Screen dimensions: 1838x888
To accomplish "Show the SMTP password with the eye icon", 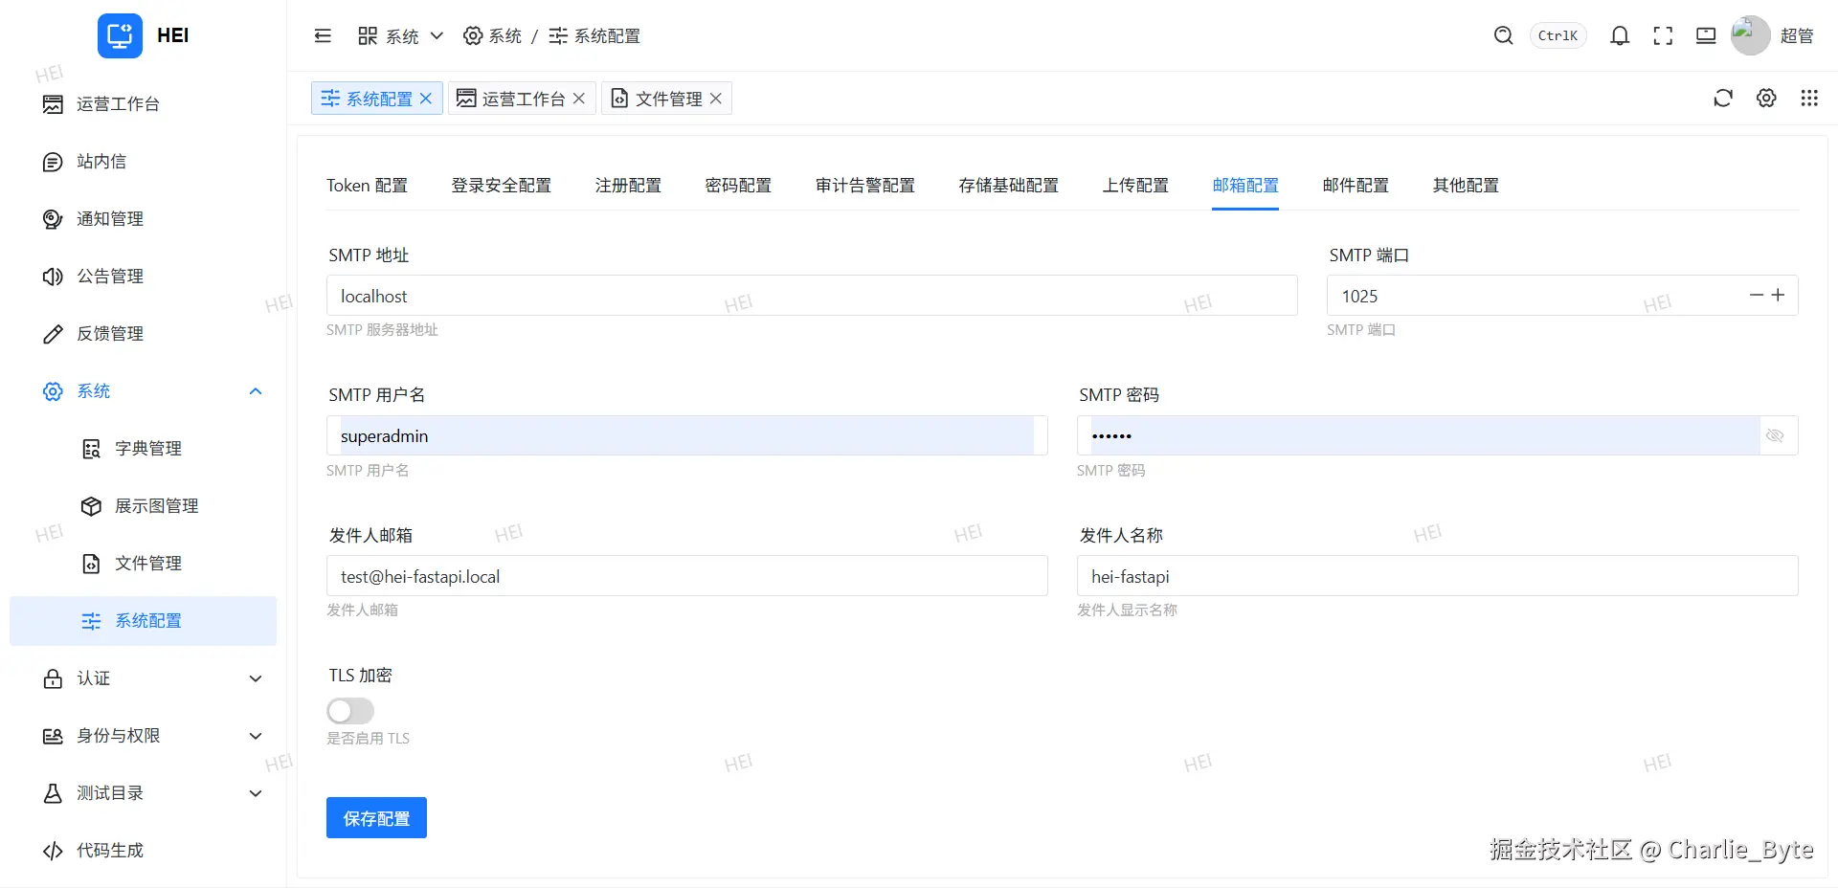I will coord(1775,435).
